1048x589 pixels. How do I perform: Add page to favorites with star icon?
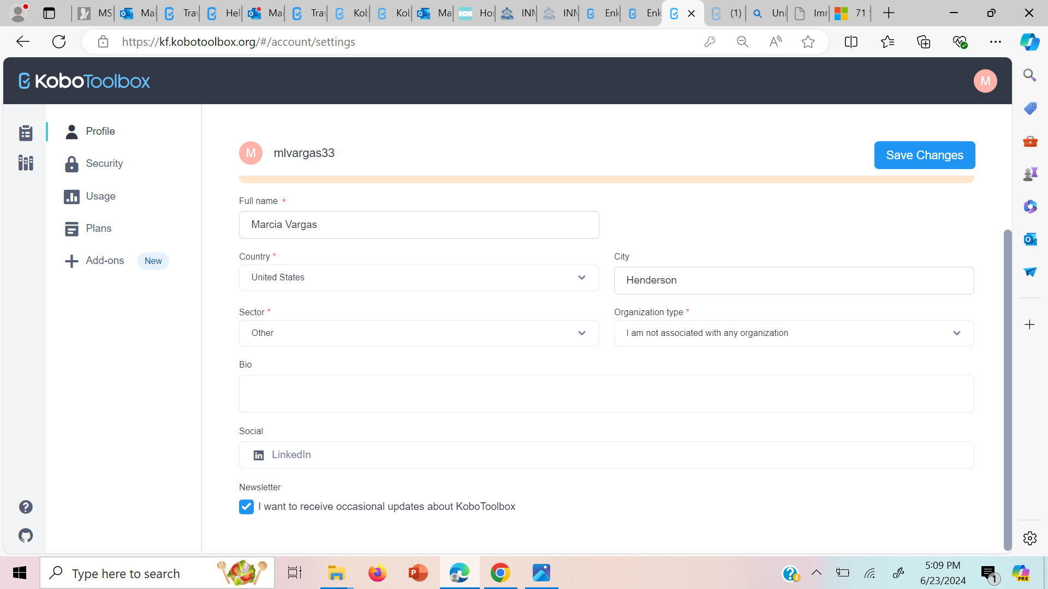point(808,42)
